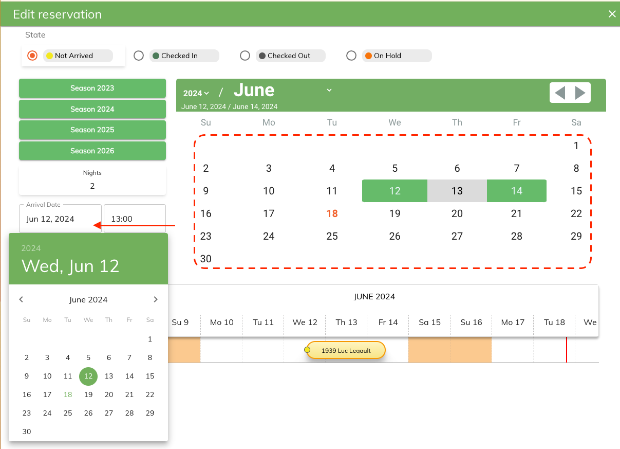Open the 2024 year dropdown
The image size is (620, 449).
click(x=196, y=93)
